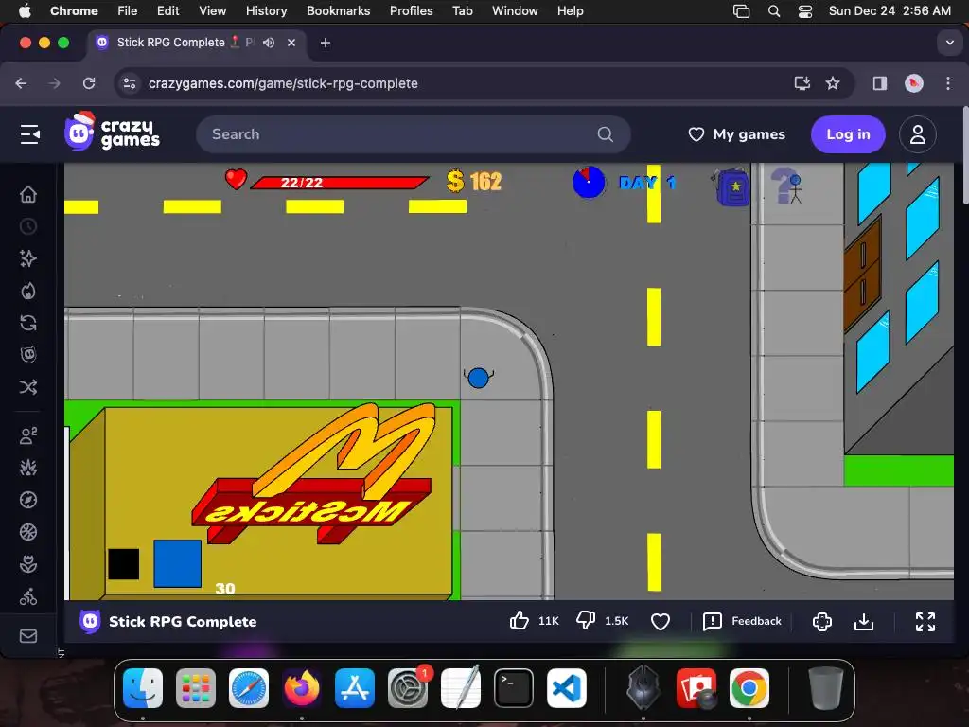Open Bike category icon in sidebar
This screenshot has height=727, width=969.
(x=27, y=596)
